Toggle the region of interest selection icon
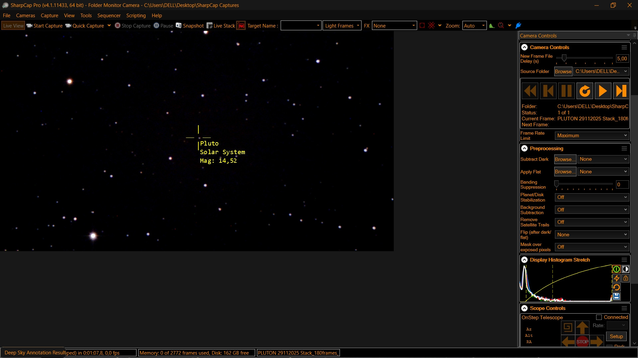The image size is (638, 358). tap(422, 26)
